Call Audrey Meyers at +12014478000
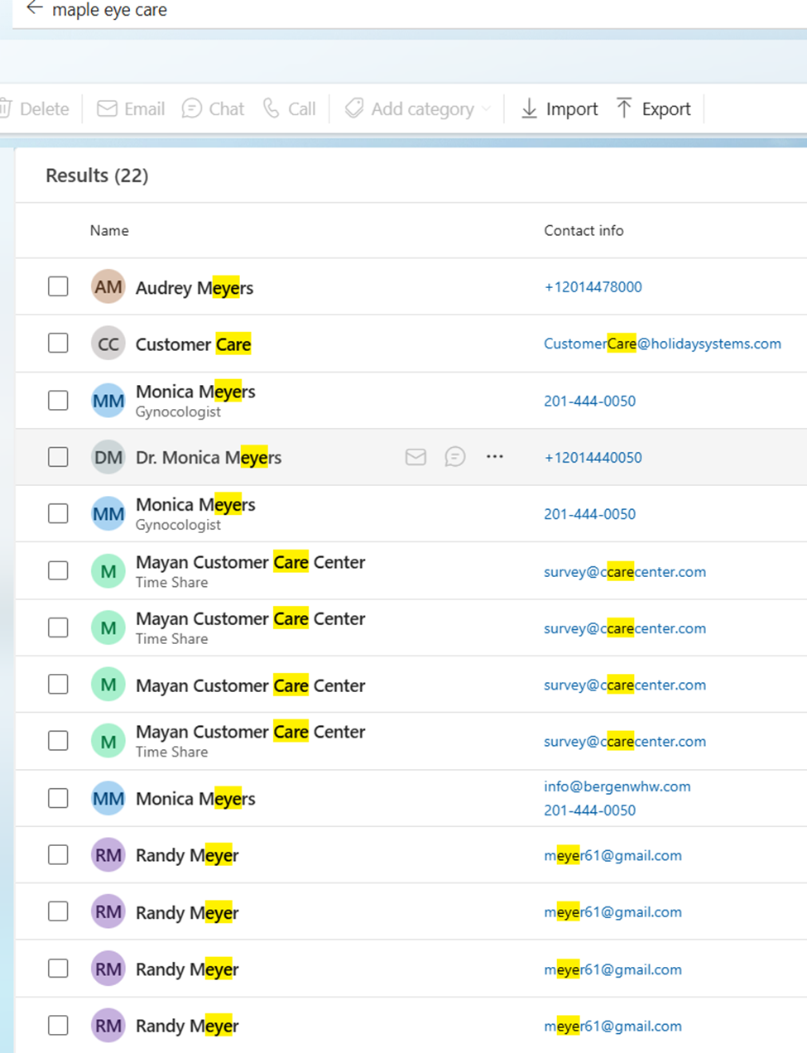807x1053 pixels. [593, 286]
